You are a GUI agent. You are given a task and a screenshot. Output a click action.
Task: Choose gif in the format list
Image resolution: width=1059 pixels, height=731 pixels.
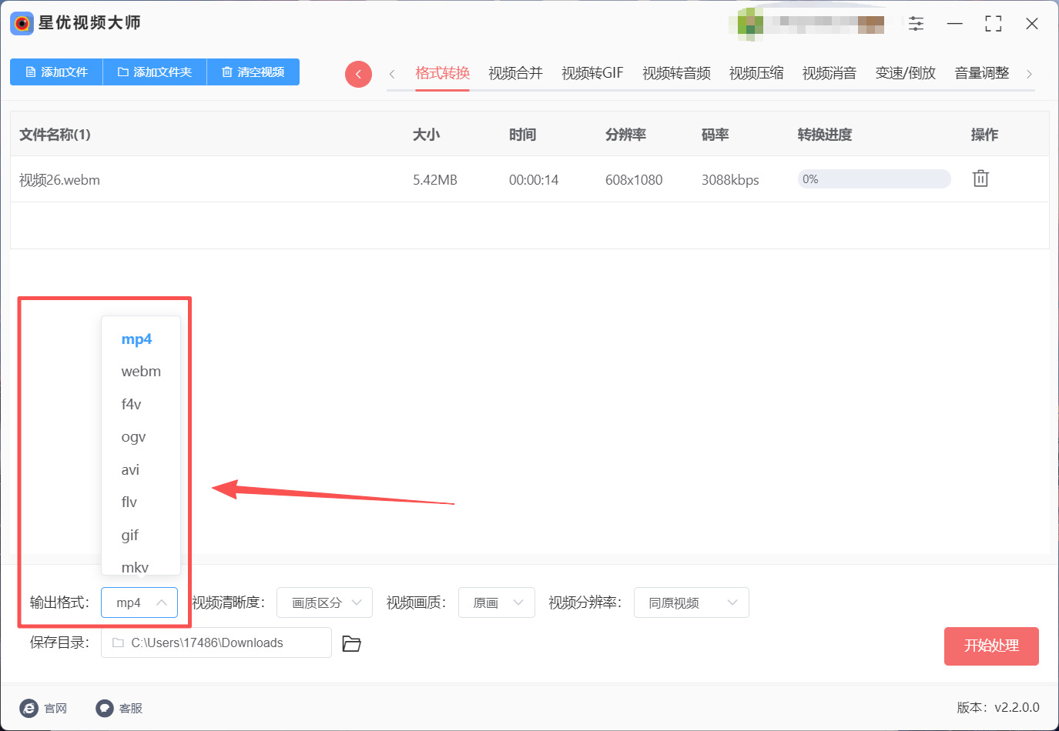[x=141, y=536]
